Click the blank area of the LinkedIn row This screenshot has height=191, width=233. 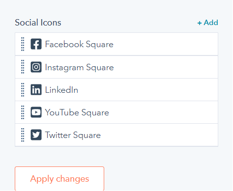click(x=147, y=90)
